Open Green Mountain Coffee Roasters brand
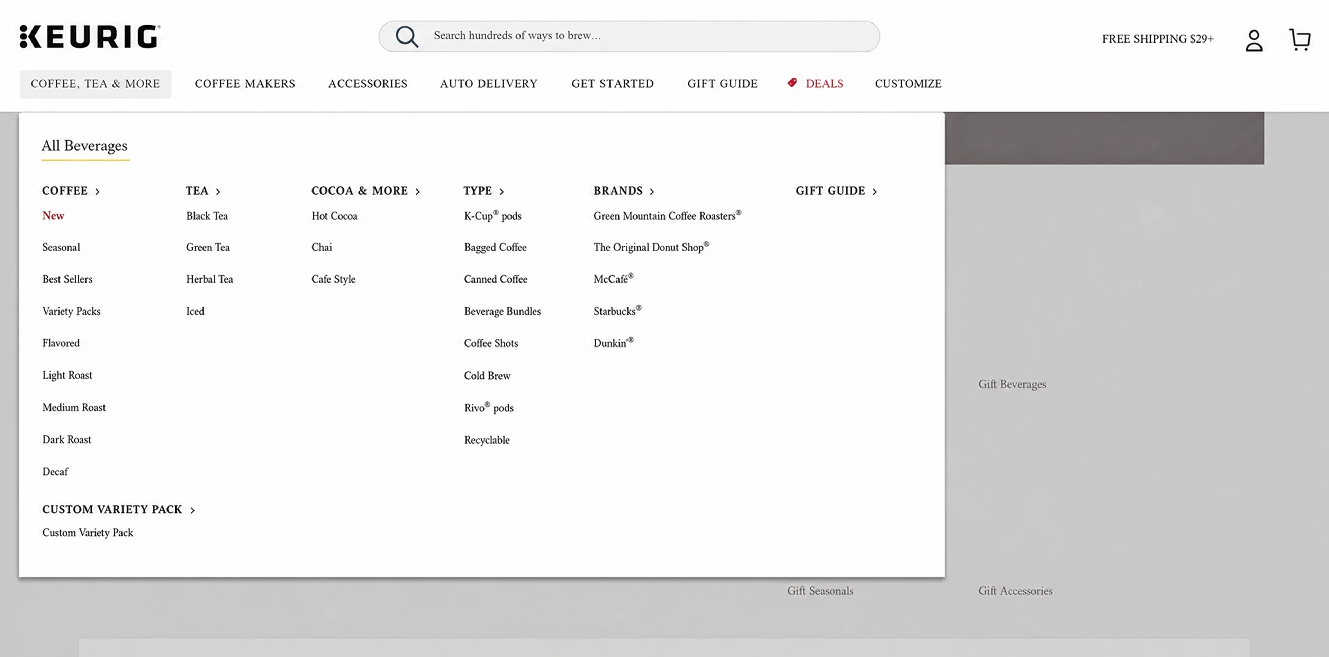1329x657 pixels. coord(667,215)
